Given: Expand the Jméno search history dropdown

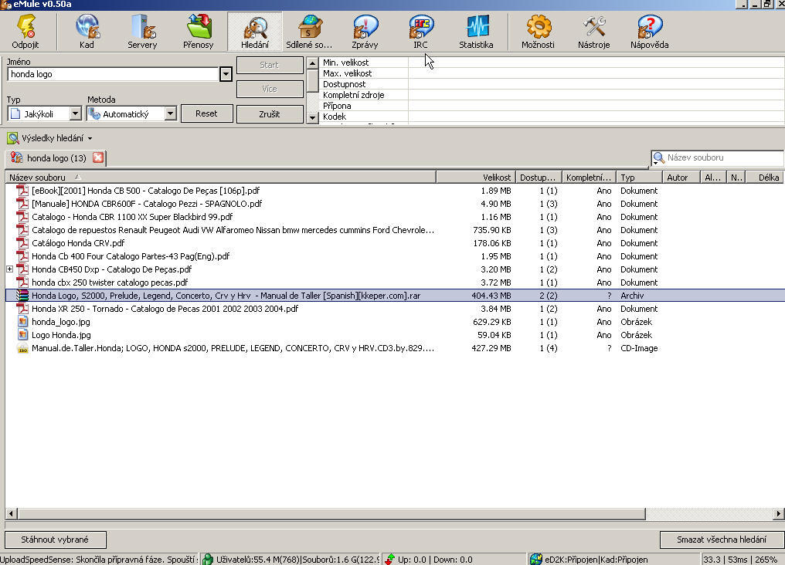Looking at the screenshot, I should pyautogui.click(x=226, y=75).
